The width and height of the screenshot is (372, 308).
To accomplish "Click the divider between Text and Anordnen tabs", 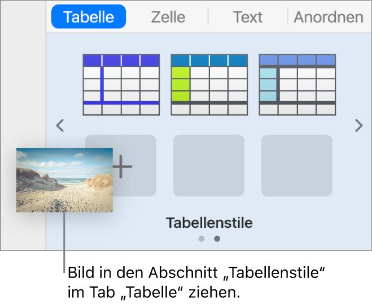I will 288,17.
